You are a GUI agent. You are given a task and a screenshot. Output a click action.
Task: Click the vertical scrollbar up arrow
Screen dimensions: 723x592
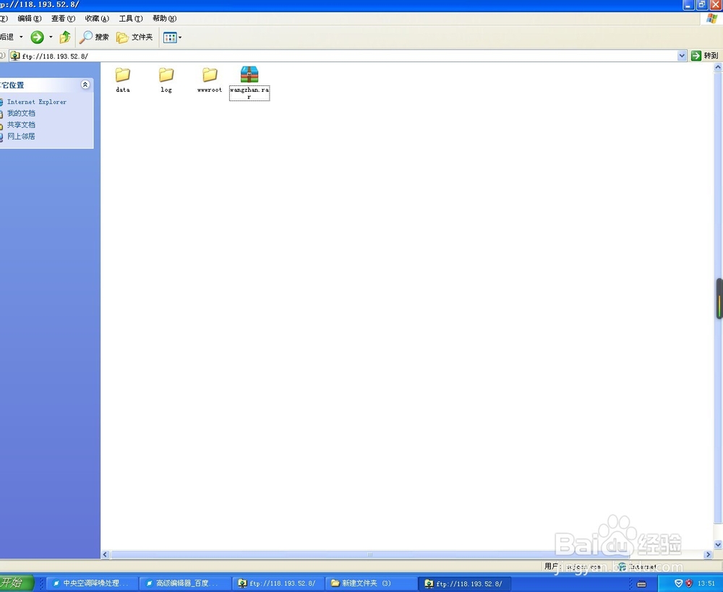(718, 67)
